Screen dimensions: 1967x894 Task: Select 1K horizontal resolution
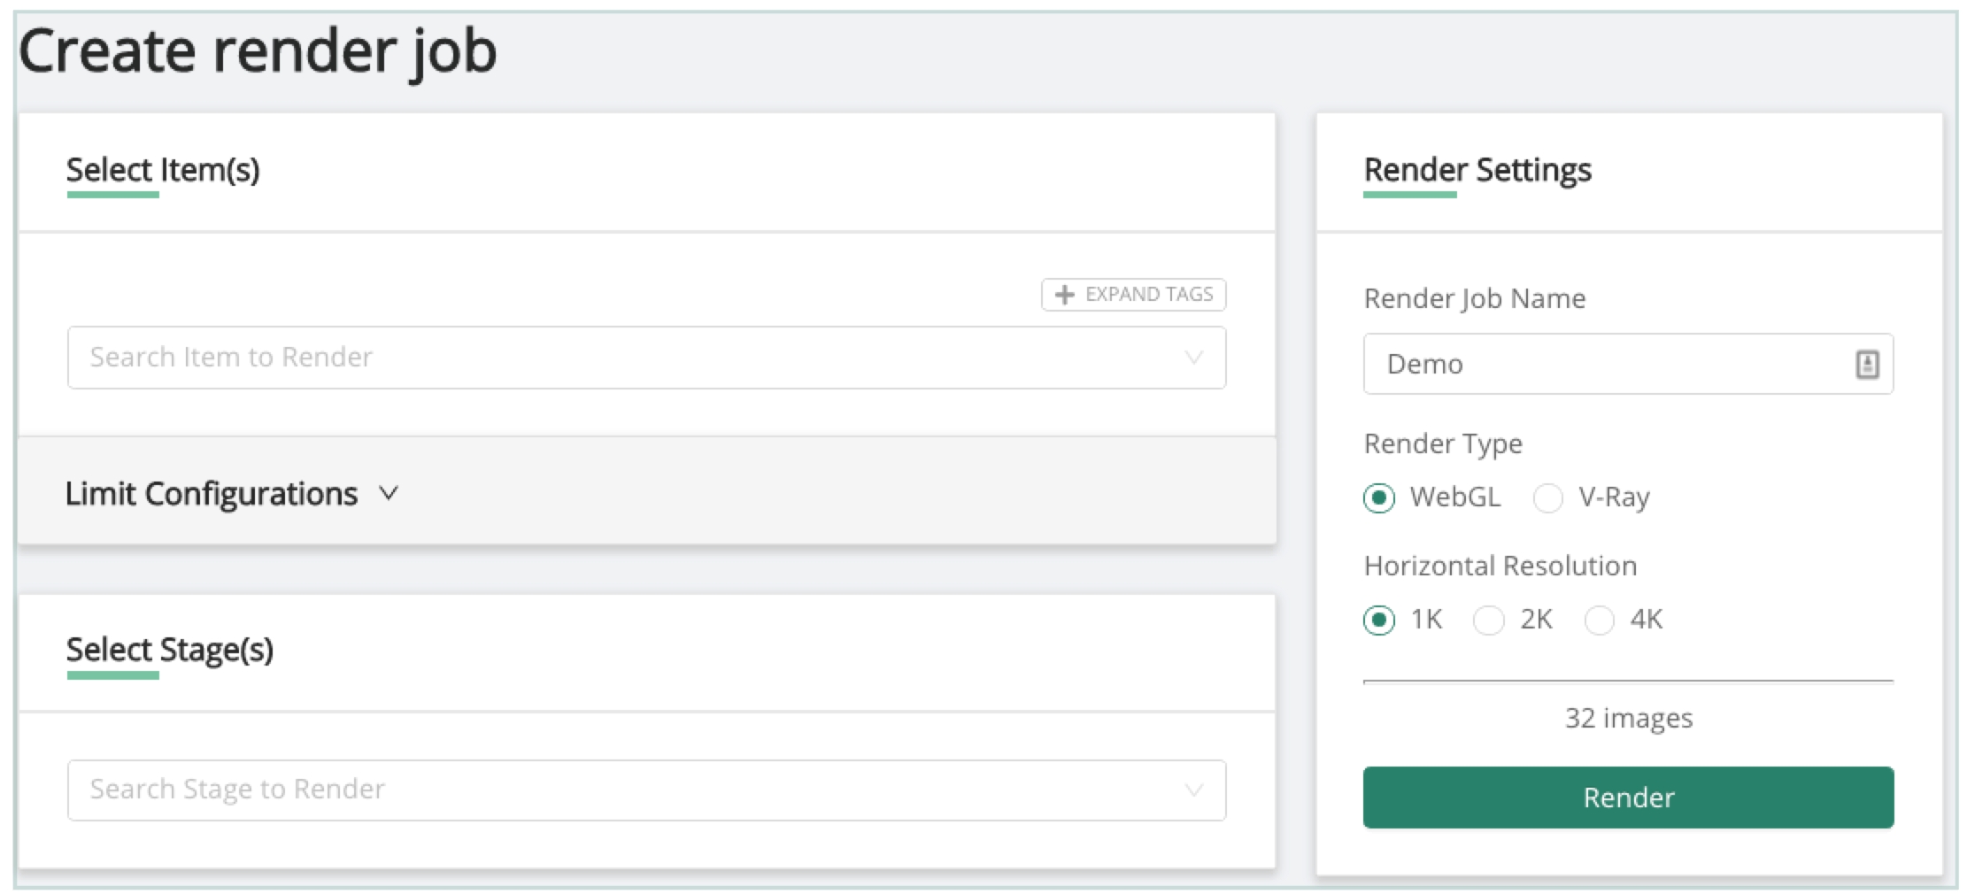1379,620
